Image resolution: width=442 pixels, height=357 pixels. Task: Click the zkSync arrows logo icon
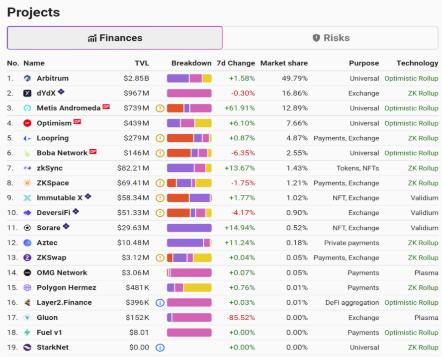(27, 168)
